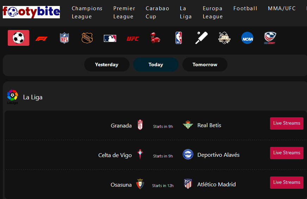
Task: Choose the NHL shield icon
Action: [87, 38]
